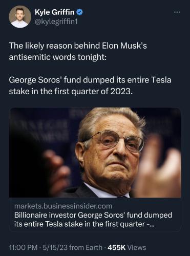This screenshot has height=256, width=190.
Task: Click the 5/15/23 post date
Action: click(x=55, y=247)
